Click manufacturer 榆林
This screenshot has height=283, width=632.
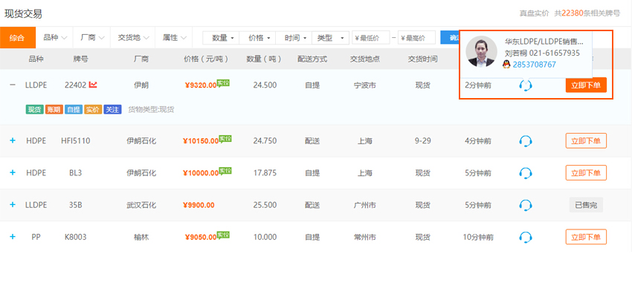click(141, 237)
